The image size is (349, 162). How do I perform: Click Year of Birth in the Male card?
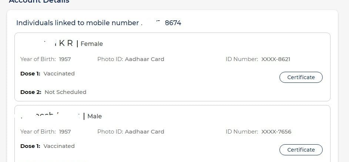pyautogui.click(x=46, y=132)
